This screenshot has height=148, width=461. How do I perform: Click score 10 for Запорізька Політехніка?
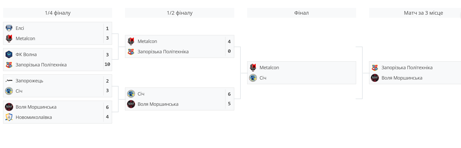107,64
